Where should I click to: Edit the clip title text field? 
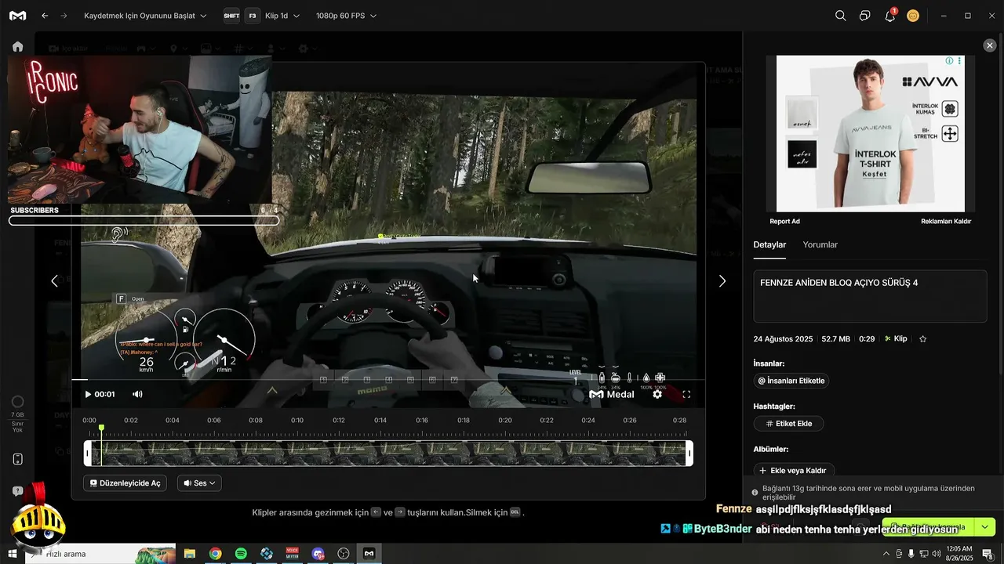point(870,296)
